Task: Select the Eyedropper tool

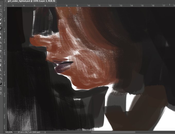Action: tap(1, 24)
